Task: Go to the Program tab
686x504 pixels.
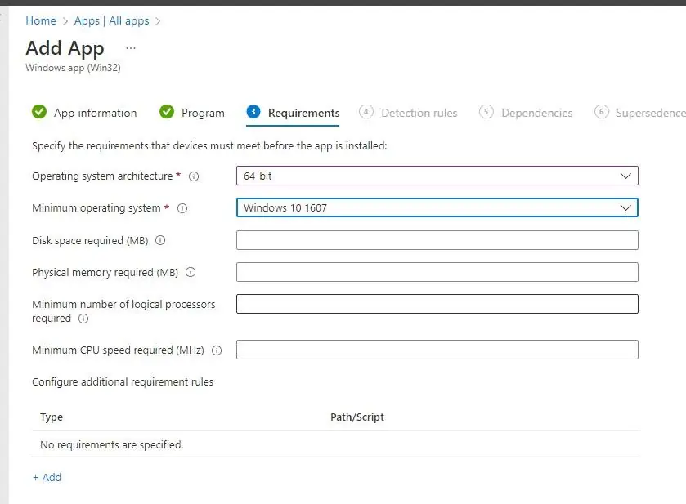Action: [x=192, y=113]
